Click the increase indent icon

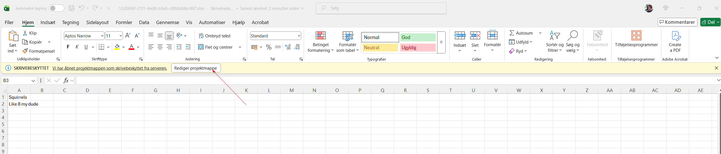[x=188, y=47]
